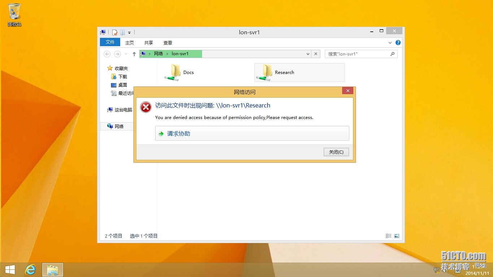Open the address bar history dropdown
The image size is (493, 277).
[x=308, y=54]
